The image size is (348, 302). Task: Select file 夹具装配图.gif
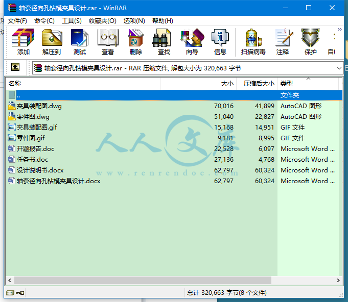[x=174, y=127]
